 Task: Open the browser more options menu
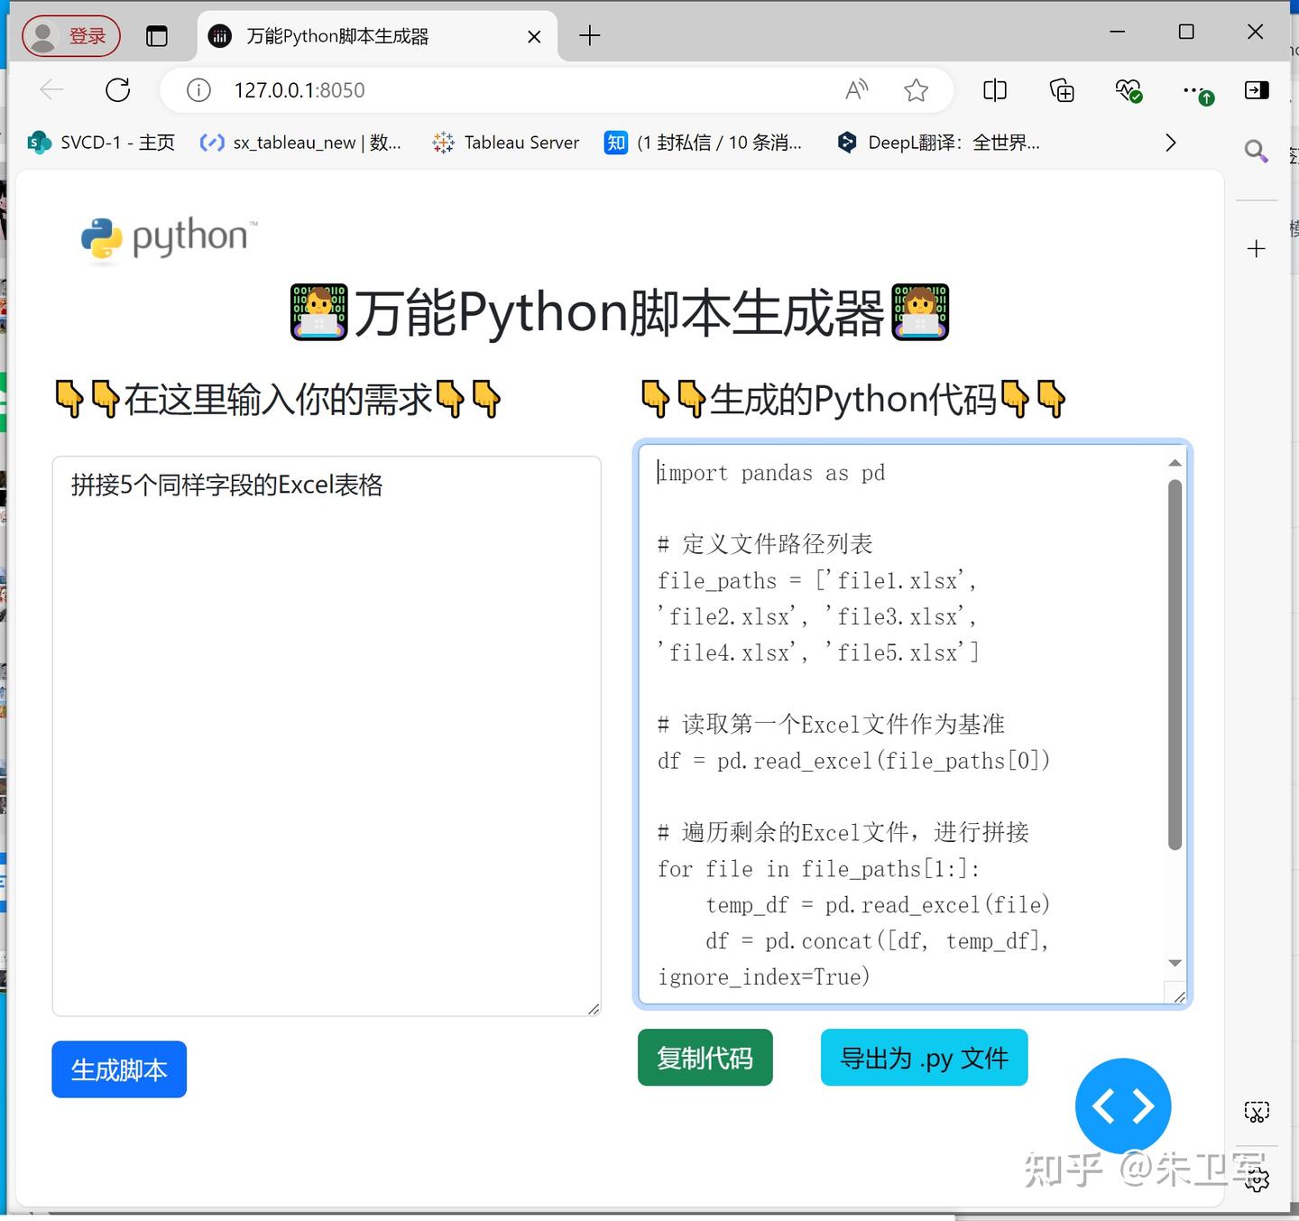point(1193,90)
